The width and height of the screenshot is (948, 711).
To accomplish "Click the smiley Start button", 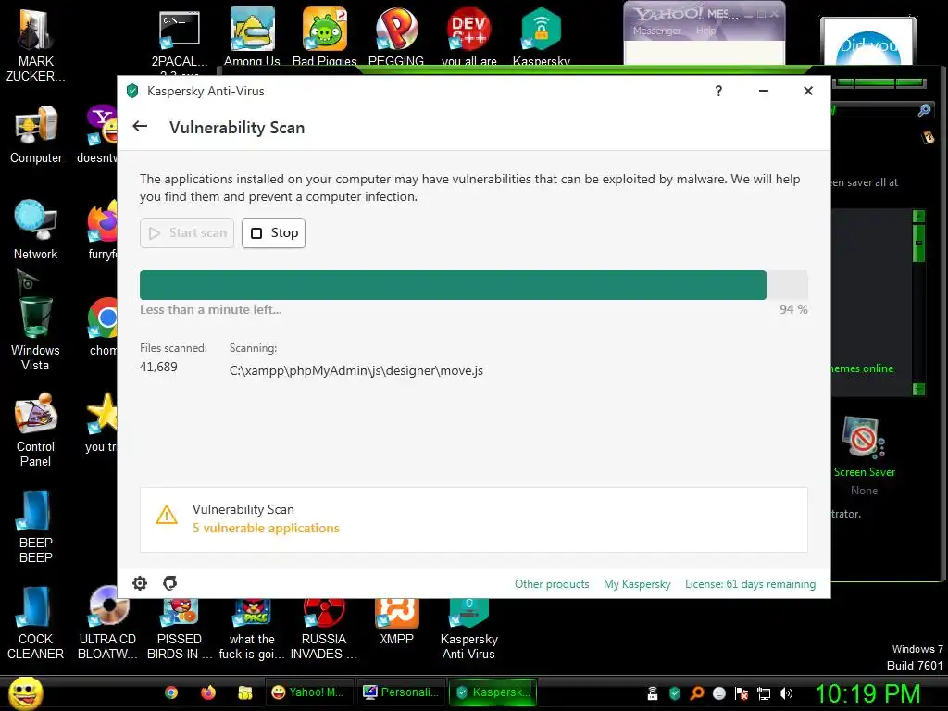I will click(25, 692).
